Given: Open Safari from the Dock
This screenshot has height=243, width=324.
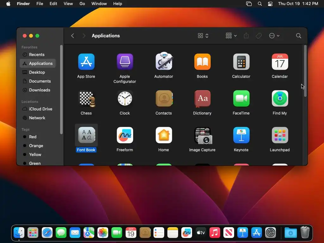Looking at the screenshot, I should point(47,233).
